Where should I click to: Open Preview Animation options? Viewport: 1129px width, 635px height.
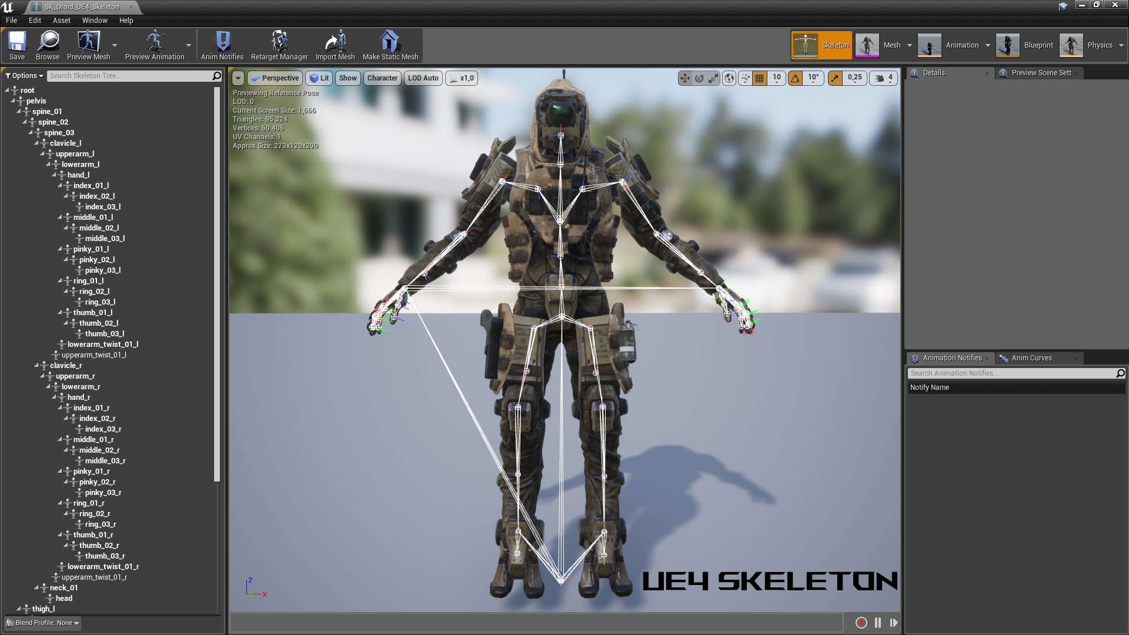[x=188, y=45]
